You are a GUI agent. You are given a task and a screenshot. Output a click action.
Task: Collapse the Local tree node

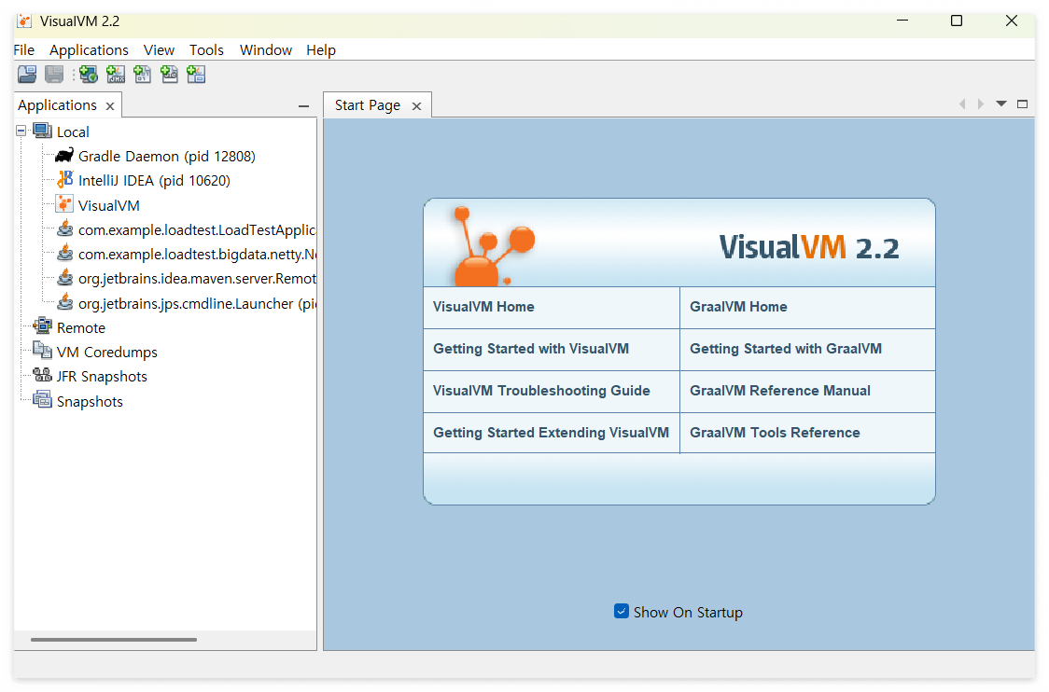coord(21,131)
